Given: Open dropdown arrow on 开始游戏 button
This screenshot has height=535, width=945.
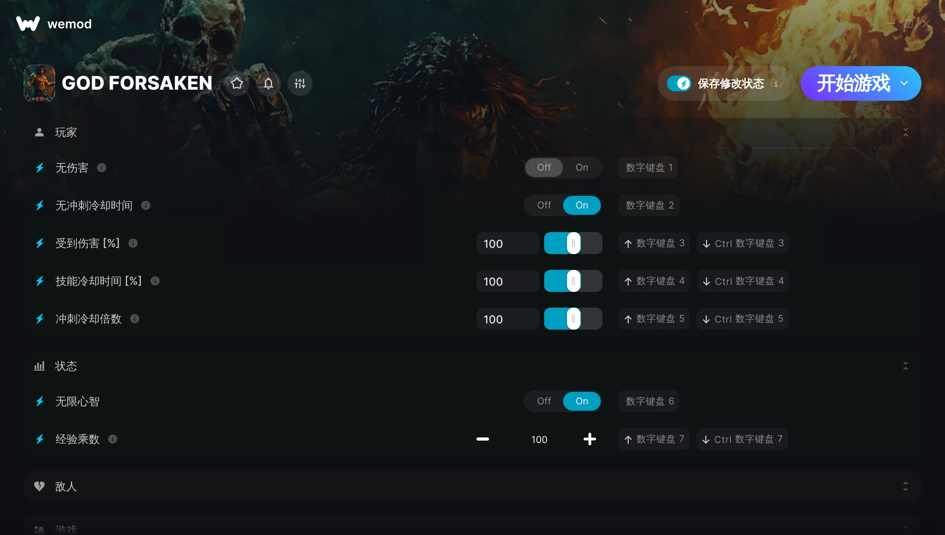Looking at the screenshot, I should (904, 83).
